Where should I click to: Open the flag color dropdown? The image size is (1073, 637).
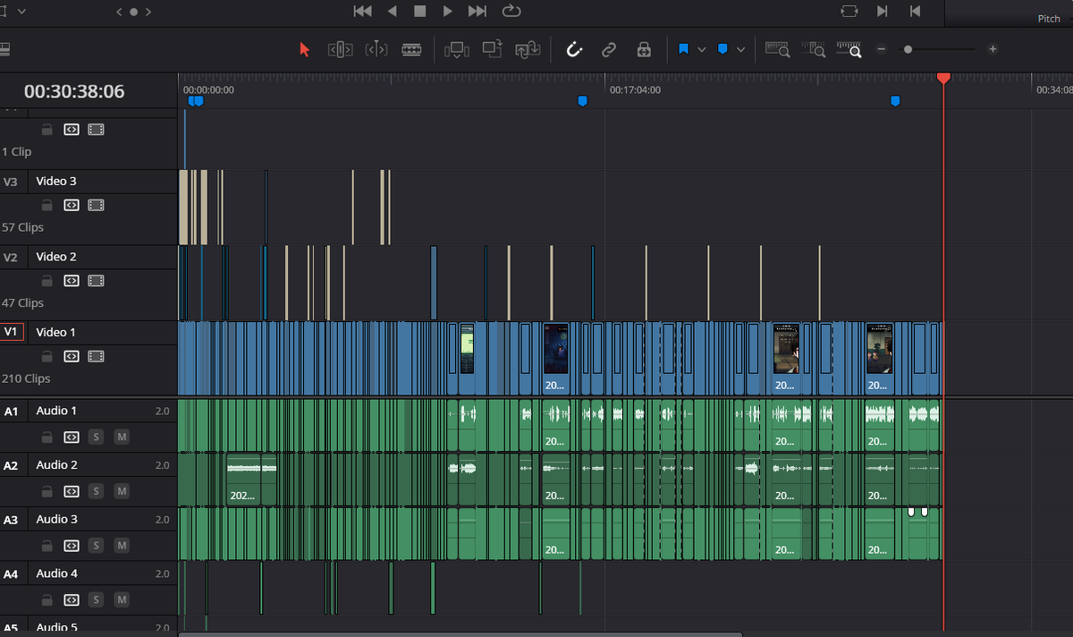[703, 49]
